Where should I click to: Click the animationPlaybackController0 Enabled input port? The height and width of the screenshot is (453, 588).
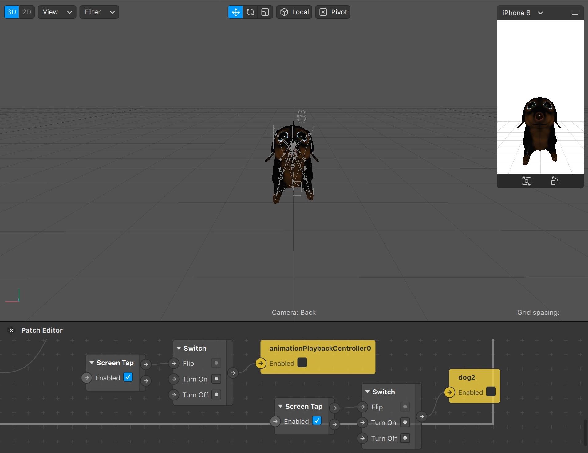click(x=261, y=363)
